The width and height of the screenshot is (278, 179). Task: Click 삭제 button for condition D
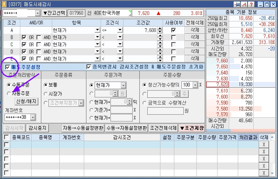point(195,52)
